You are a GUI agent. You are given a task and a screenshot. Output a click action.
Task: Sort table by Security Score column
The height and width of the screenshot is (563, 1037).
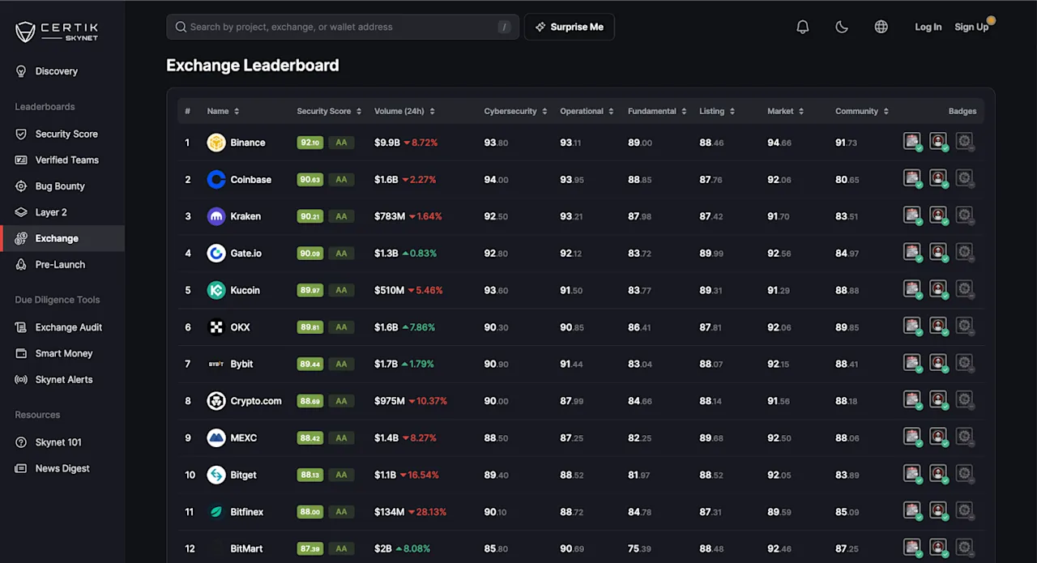tap(329, 111)
